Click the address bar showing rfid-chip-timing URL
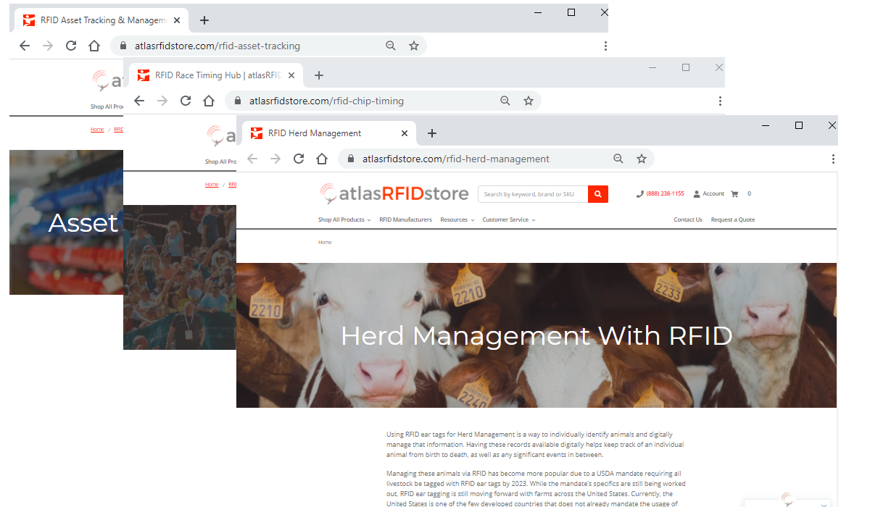 point(383,101)
